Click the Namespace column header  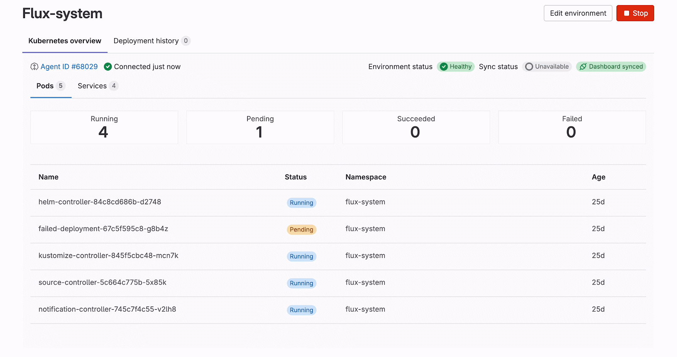tap(366, 177)
